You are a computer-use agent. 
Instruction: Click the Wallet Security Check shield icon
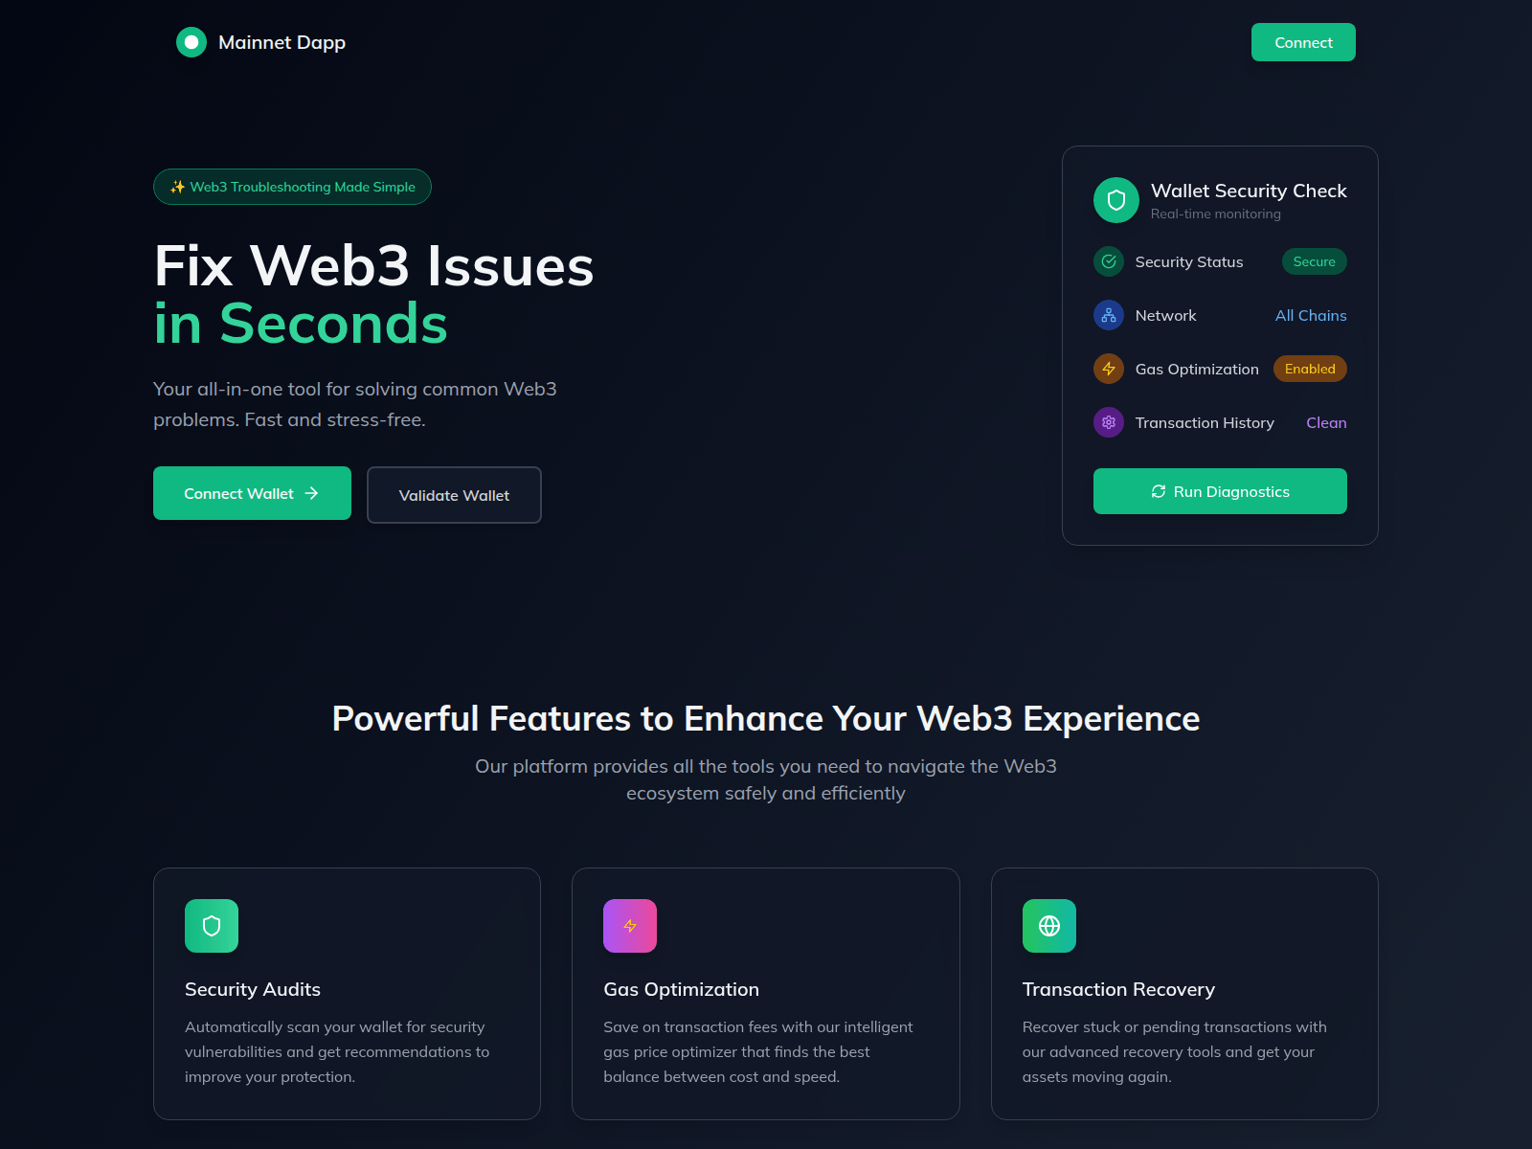pyautogui.click(x=1116, y=200)
